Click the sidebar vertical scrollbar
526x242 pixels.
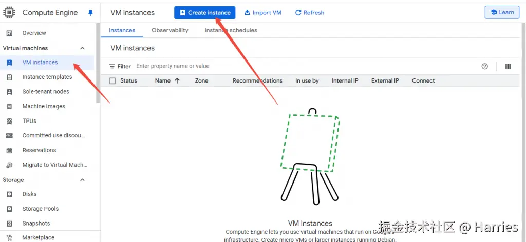tap(98, 63)
